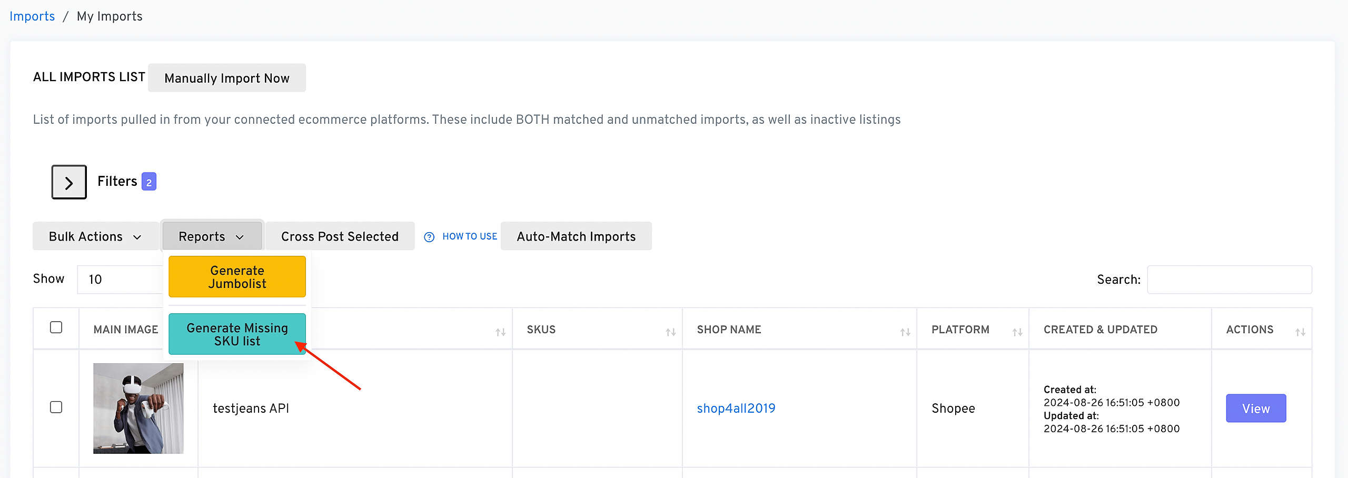Toggle the select-all checkbox in table header
This screenshot has height=478, width=1348.
pyautogui.click(x=56, y=327)
